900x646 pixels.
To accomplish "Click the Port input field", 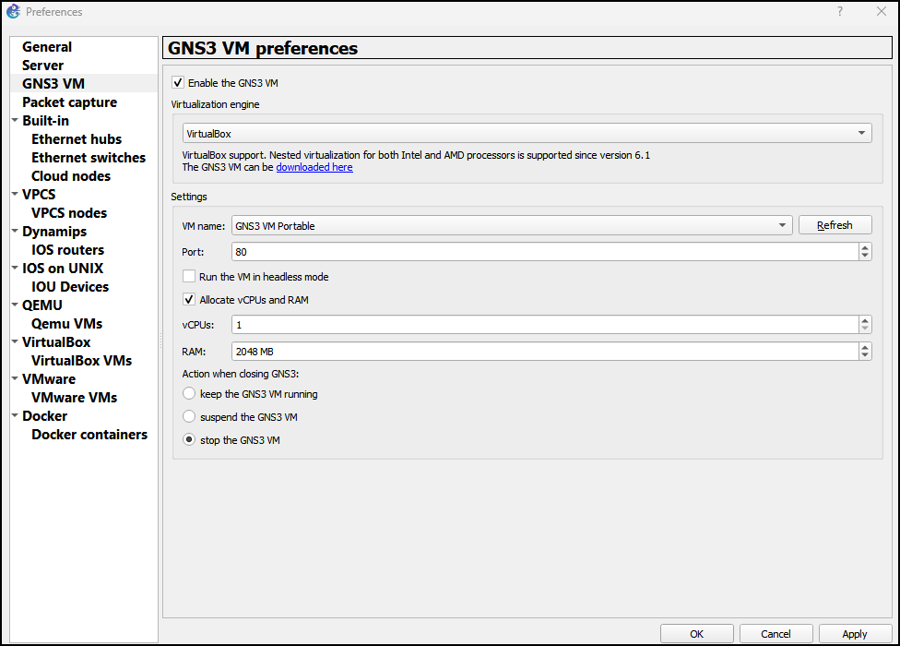I will click(545, 252).
